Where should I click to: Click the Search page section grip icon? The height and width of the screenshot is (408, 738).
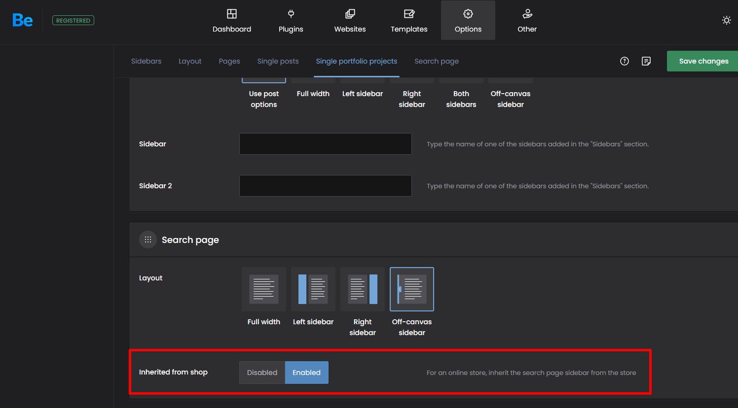pyautogui.click(x=148, y=239)
